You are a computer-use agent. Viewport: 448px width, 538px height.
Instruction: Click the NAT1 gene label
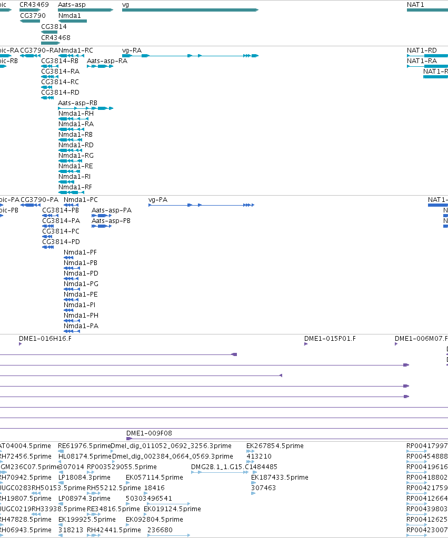click(415, 5)
